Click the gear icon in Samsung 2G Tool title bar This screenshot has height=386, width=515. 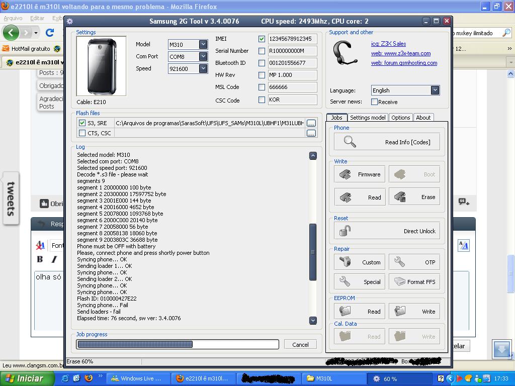pos(69,21)
